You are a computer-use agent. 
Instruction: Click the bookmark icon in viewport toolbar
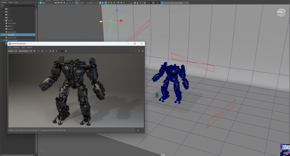pyautogui.click(x=64, y=3)
